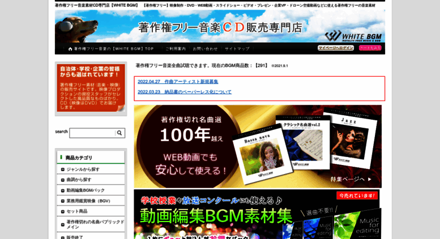
Task: Click the search magnifier button
Action: (x=119, y=133)
